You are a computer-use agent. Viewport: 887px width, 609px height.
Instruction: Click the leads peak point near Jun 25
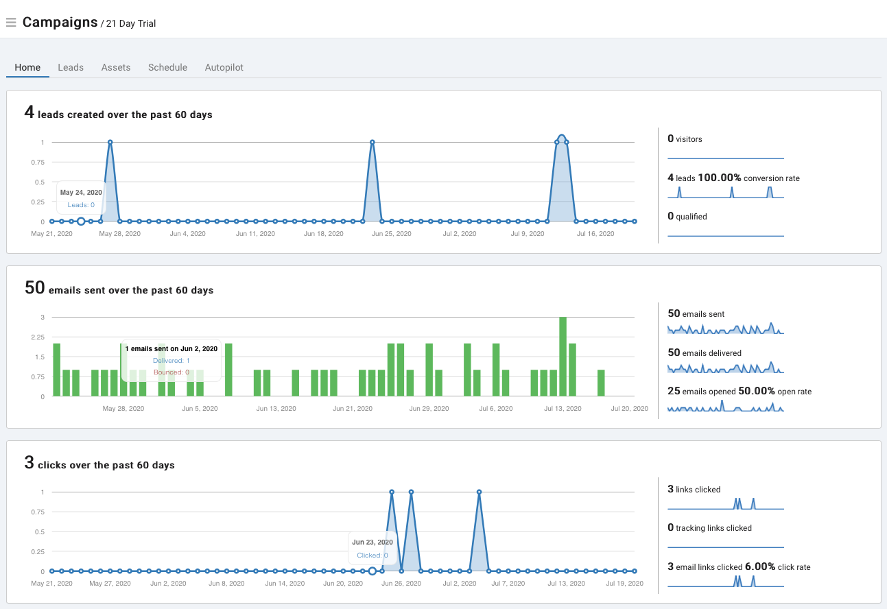coord(372,143)
